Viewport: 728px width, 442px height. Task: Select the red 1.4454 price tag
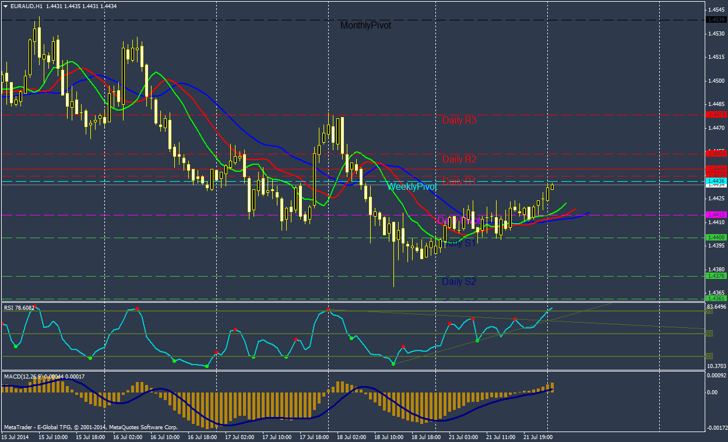click(x=715, y=154)
